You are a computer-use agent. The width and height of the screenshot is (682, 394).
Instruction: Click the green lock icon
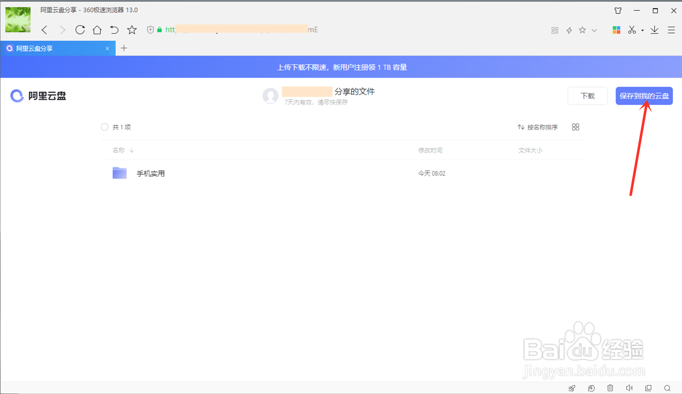[x=159, y=30]
